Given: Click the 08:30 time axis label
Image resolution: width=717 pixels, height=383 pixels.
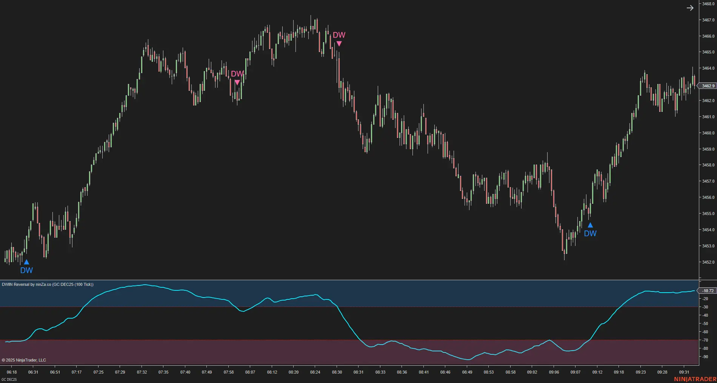Looking at the screenshot, I should pyautogui.click(x=337, y=372).
